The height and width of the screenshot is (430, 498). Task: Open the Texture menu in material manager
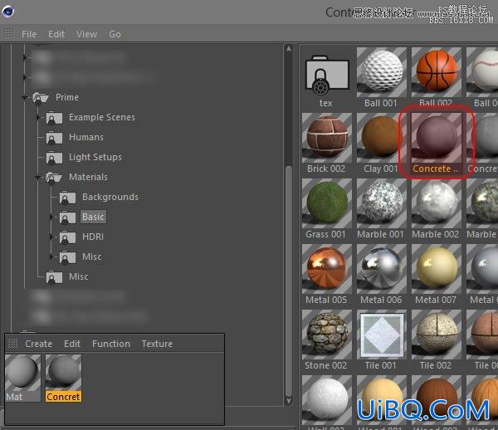click(x=157, y=344)
